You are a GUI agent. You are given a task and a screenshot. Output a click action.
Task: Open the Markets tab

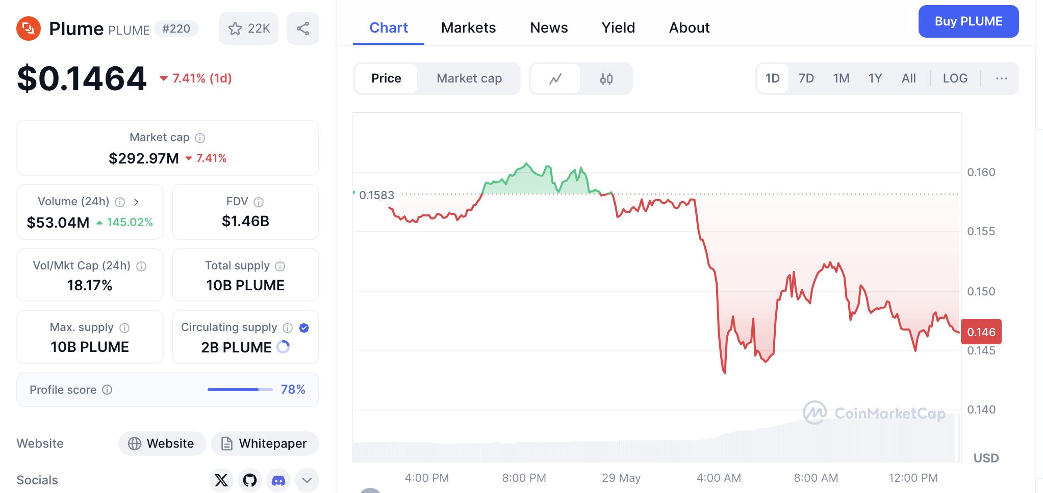468,28
